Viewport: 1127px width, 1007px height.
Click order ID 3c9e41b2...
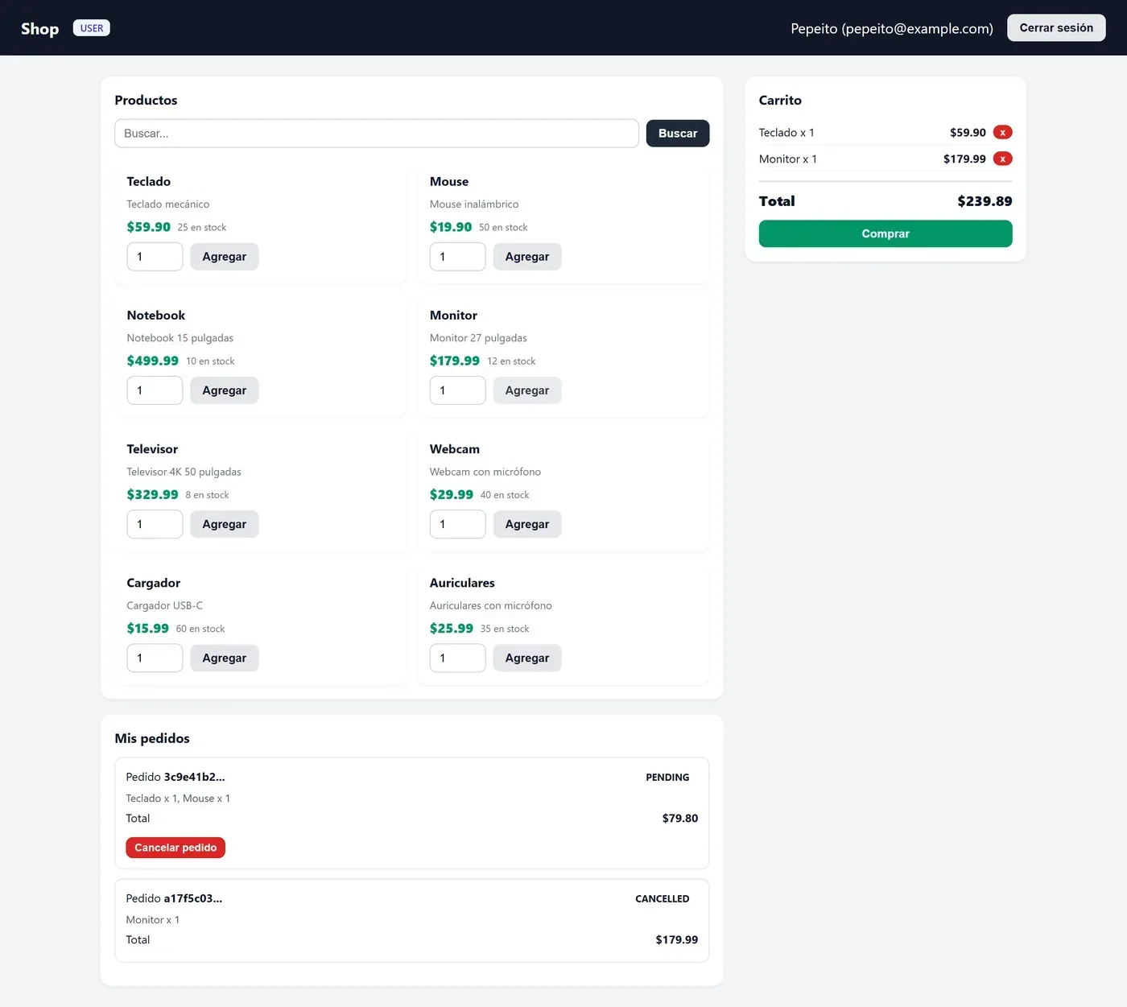click(x=194, y=777)
